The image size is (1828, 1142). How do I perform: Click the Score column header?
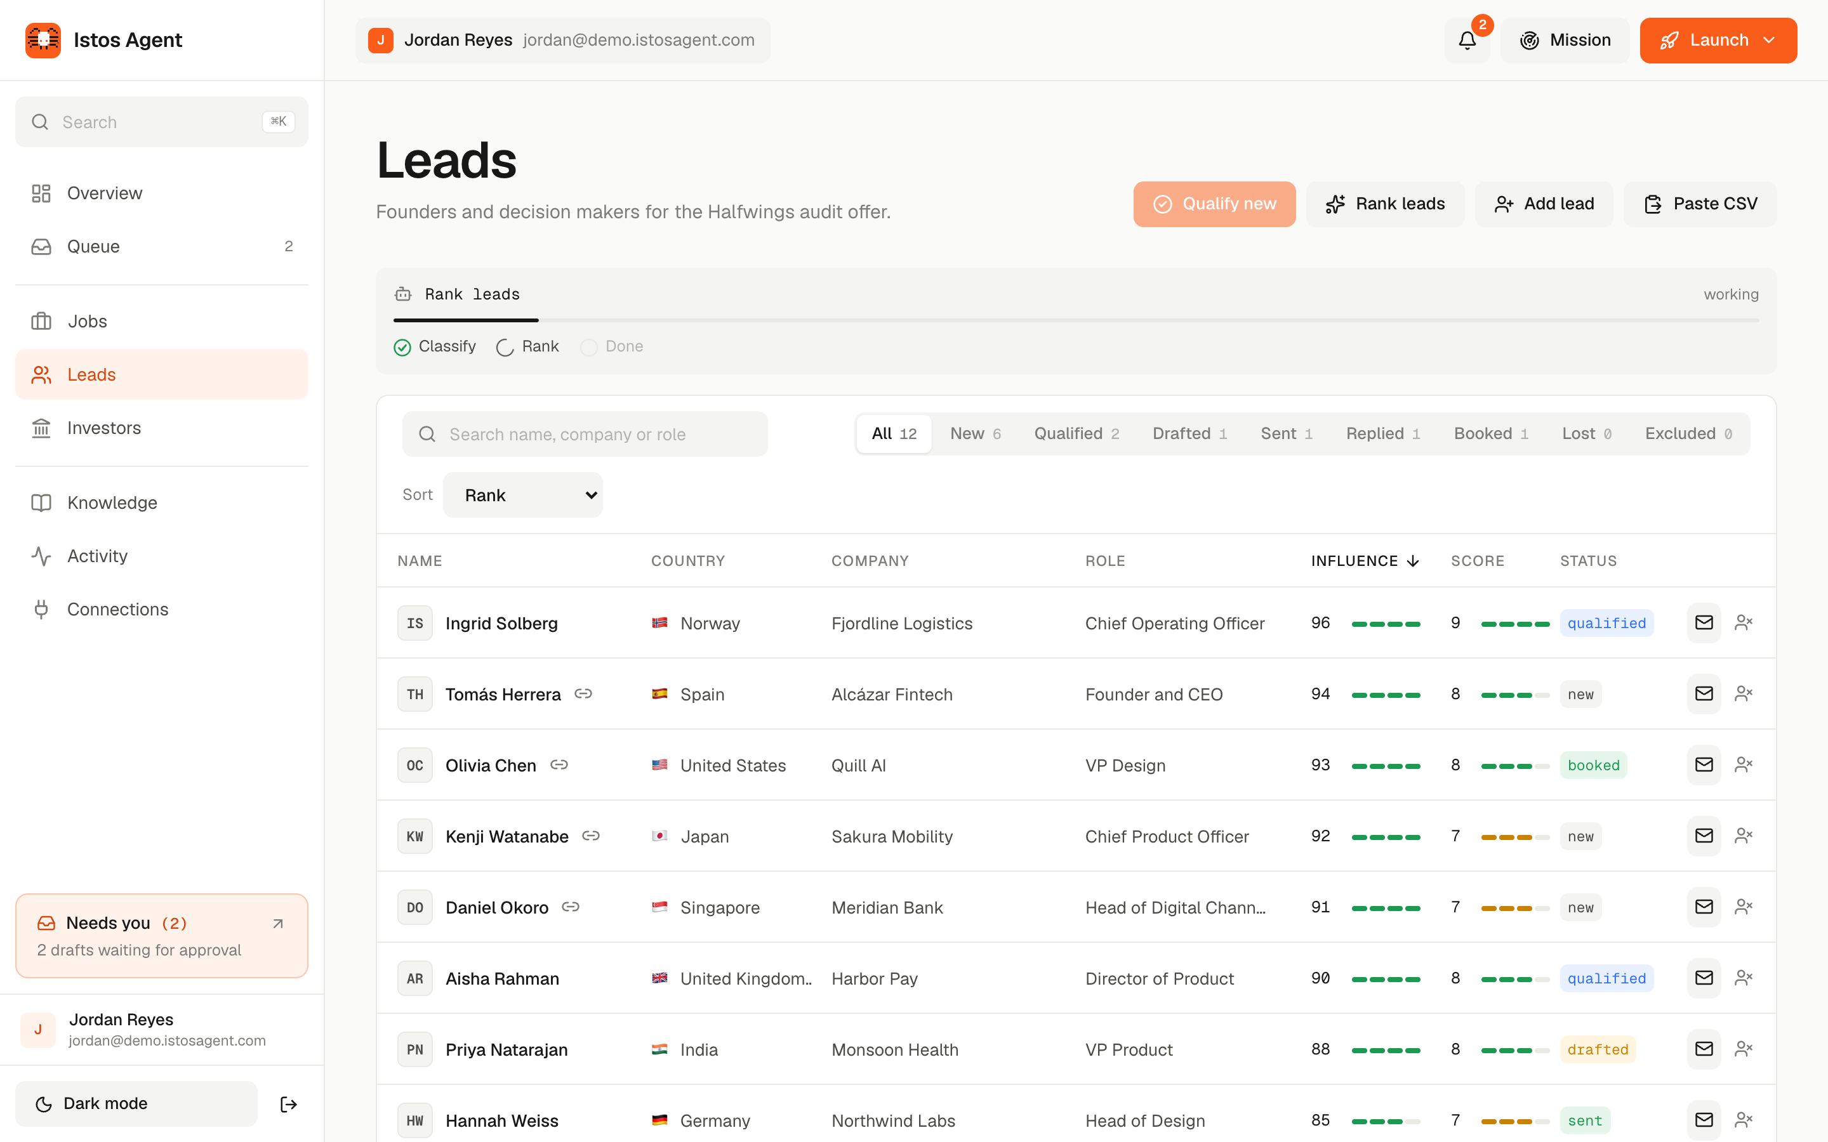[x=1478, y=560]
